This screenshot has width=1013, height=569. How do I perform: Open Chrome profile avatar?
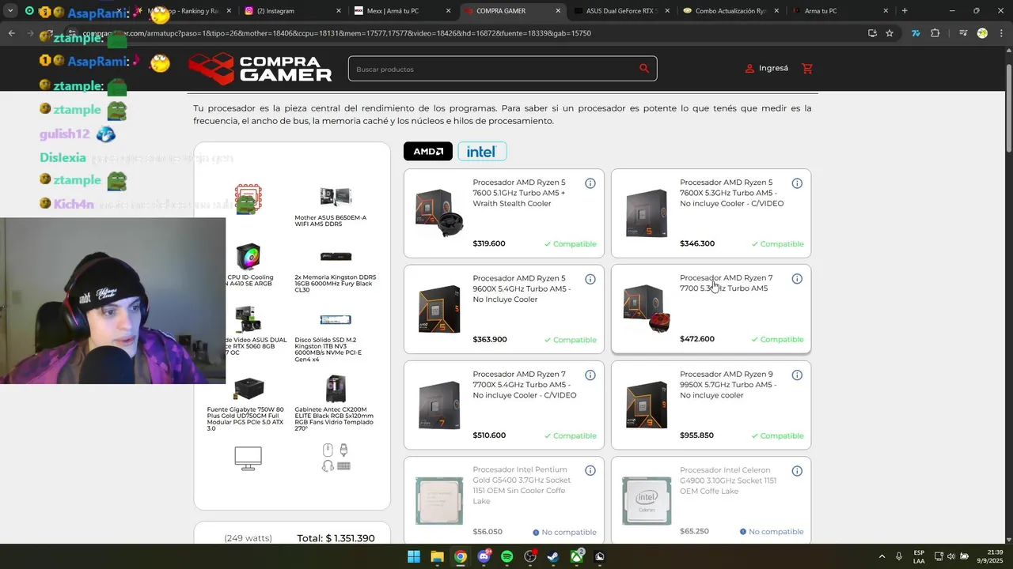click(982, 33)
